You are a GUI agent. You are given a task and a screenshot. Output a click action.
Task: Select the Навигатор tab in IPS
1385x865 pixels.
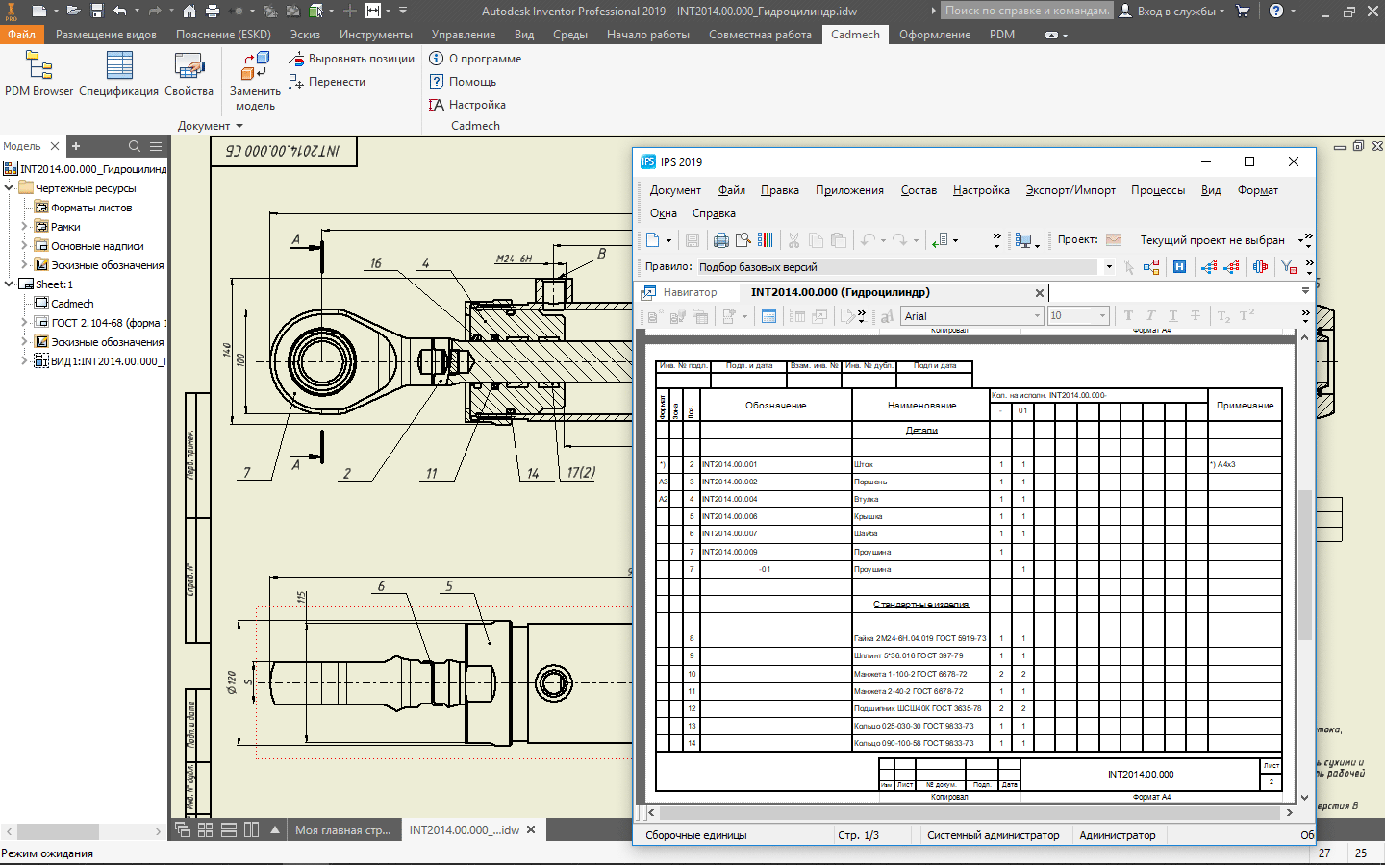[x=689, y=292]
